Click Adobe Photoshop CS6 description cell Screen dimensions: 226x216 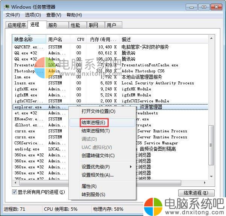click(143, 71)
